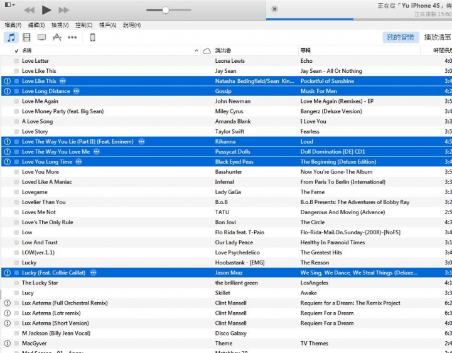Open the 檔案(F) File menu
Image resolution: width=452 pixels, height=353 pixels.
coord(13,25)
